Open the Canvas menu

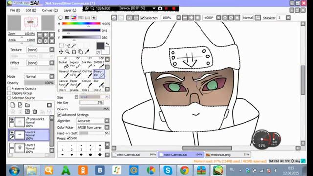tap(50, 10)
